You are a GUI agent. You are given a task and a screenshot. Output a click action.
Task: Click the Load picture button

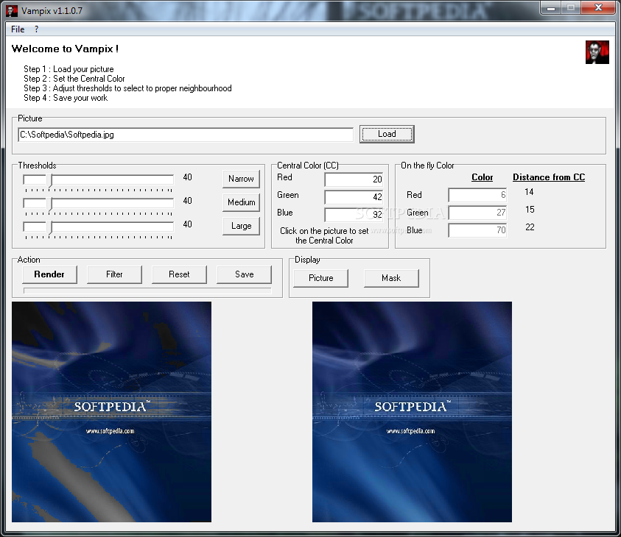tap(387, 134)
